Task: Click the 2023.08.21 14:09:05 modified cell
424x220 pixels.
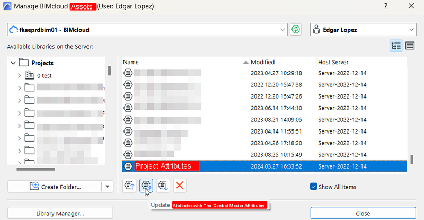Action: (x=276, y=120)
